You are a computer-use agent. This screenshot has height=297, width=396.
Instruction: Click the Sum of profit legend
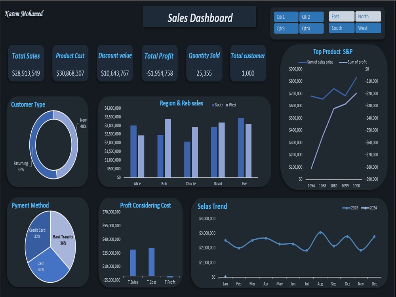353,62
